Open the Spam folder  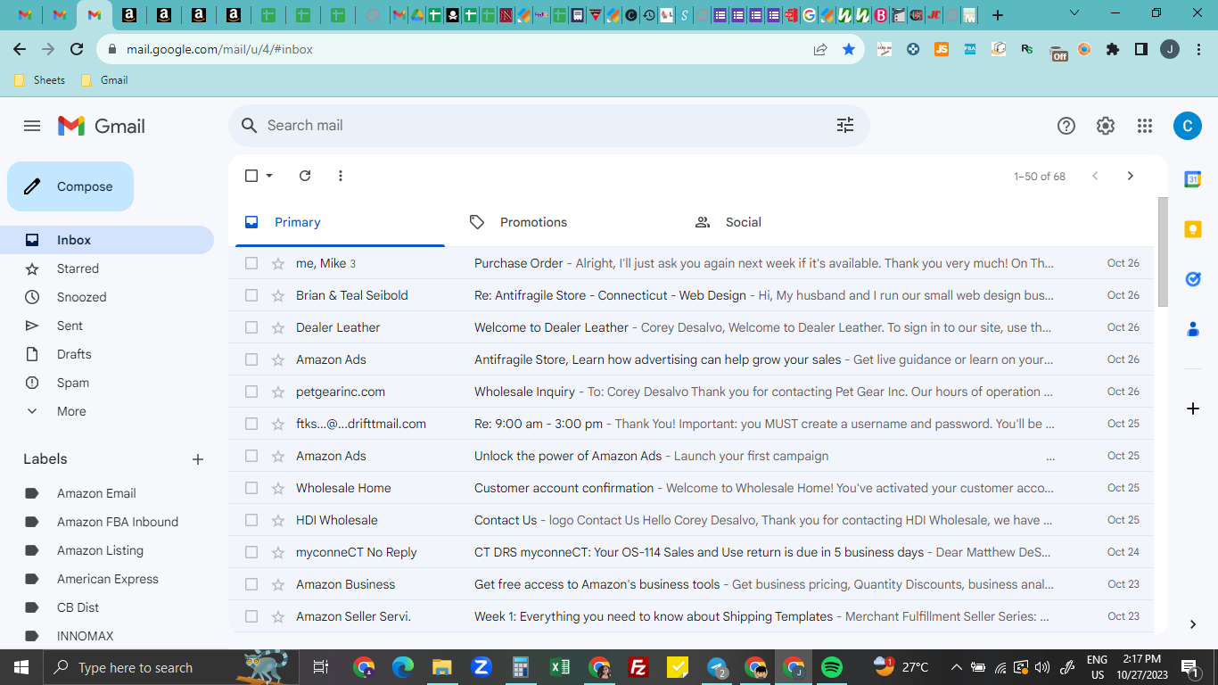pos(107,383)
